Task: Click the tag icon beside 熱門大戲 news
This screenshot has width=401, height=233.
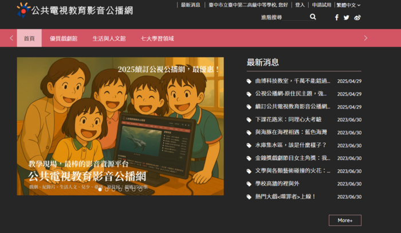Action: [249, 197]
